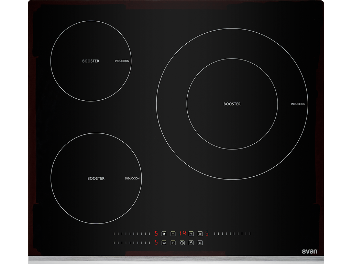Tap the keep-warm heat waves key
The width and height of the screenshot is (352, 264).
(x=200, y=243)
